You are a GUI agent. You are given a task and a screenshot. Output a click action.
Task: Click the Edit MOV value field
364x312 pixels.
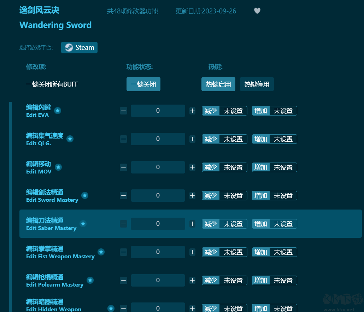click(x=158, y=167)
